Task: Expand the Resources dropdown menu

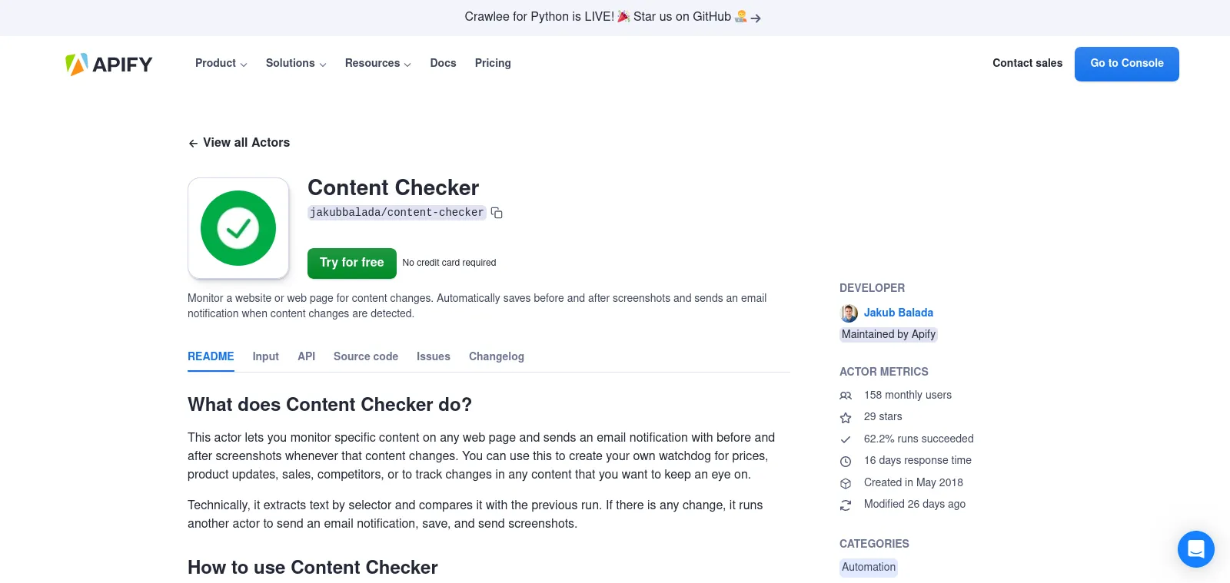Action: (x=377, y=63)
